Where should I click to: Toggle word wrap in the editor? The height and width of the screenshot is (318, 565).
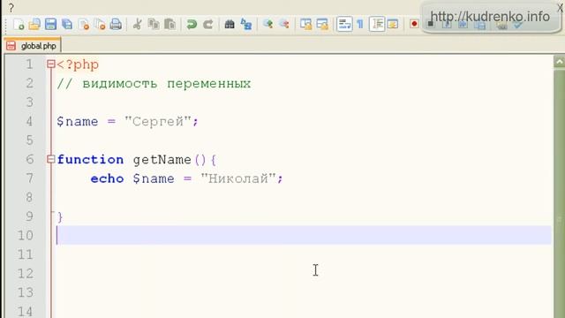tap(344, 25)
